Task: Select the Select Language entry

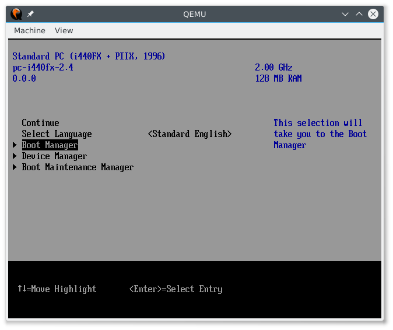Action: coord(57,134)
